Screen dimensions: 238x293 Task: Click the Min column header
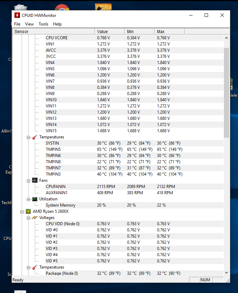[139, 31]
